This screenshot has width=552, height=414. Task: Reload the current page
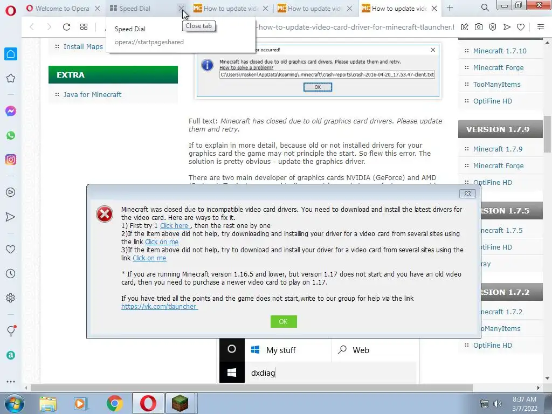[x=66, y=27]
